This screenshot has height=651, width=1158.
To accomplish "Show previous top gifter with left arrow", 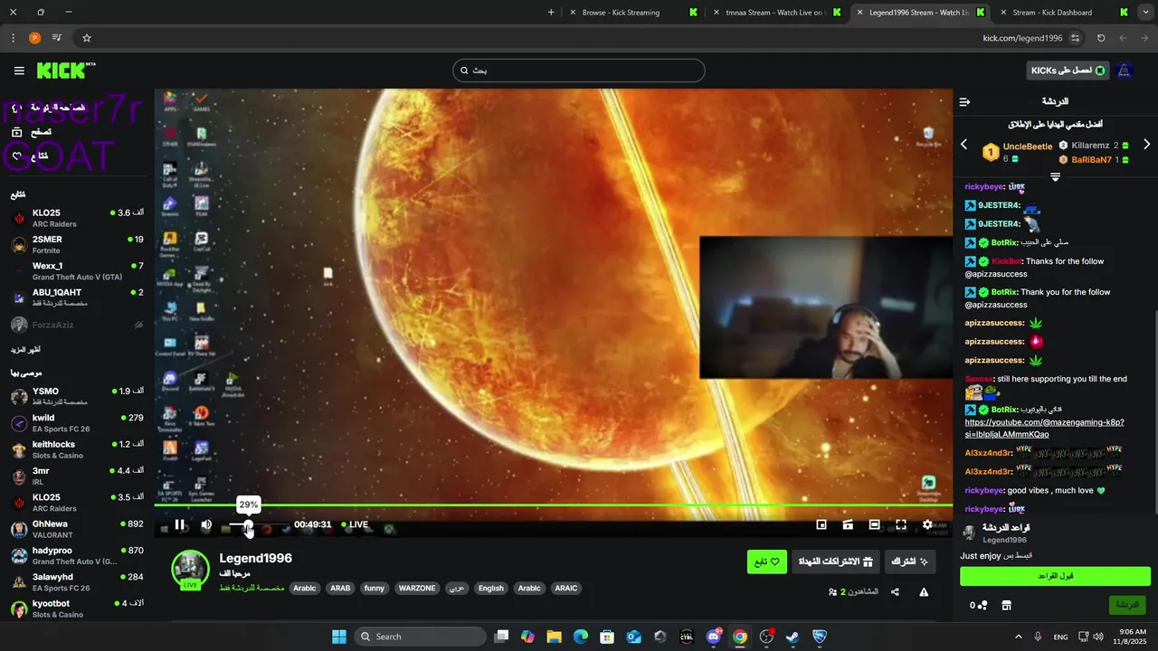I will [x=963, y=145].
